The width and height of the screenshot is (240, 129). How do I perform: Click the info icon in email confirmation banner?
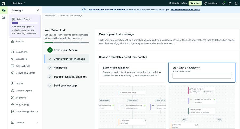pos(84,10)
